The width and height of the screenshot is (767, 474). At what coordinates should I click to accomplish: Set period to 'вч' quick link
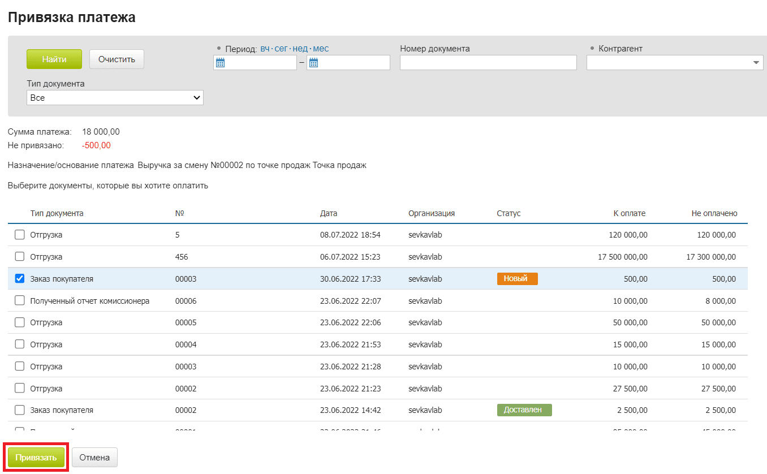pos(265,49)
